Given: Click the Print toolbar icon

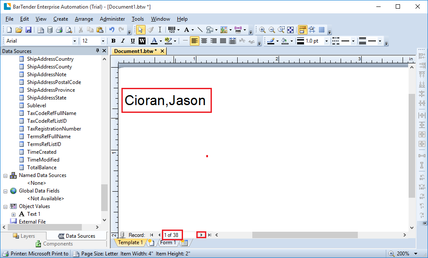Looking at the screenshot, I should 59,30.
